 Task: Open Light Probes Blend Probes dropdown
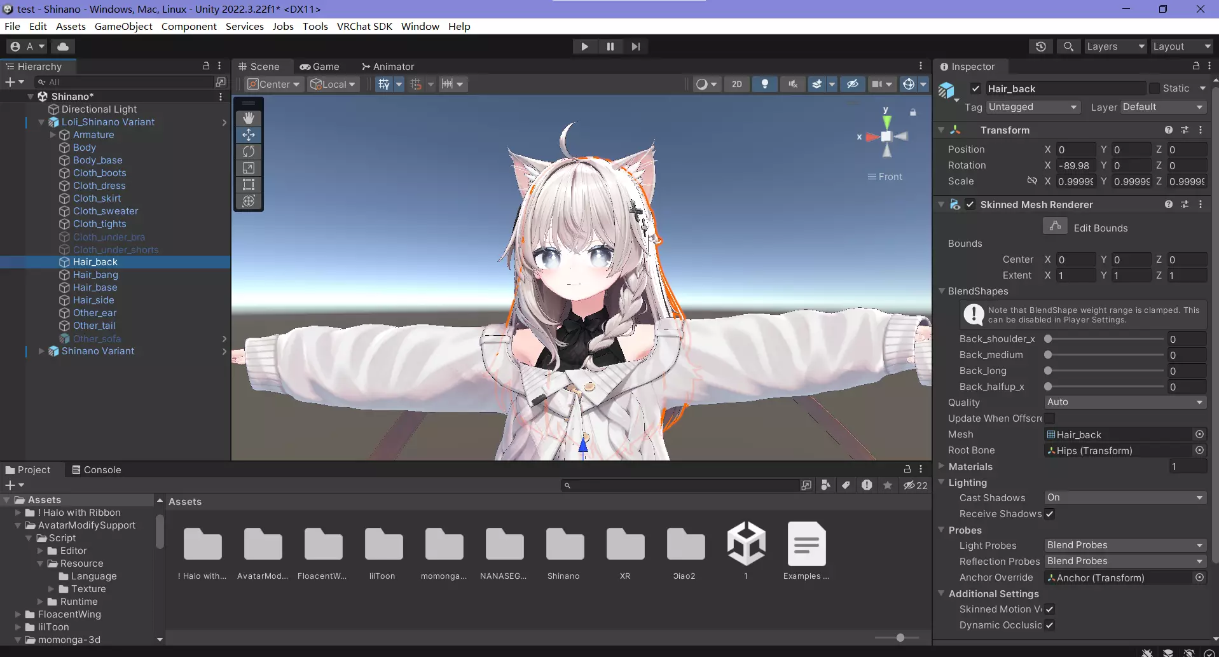tap(1125, 545)
